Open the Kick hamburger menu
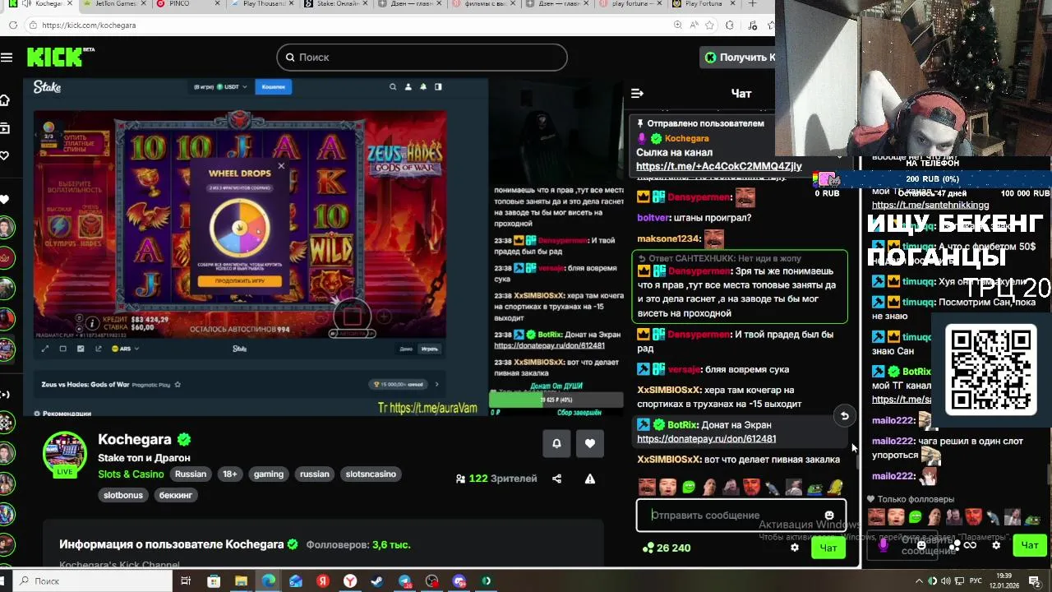The image size is (1052, 592). [x=7, y=57]
